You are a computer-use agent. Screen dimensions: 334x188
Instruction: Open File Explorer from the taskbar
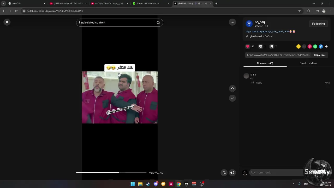coord(140,184)
